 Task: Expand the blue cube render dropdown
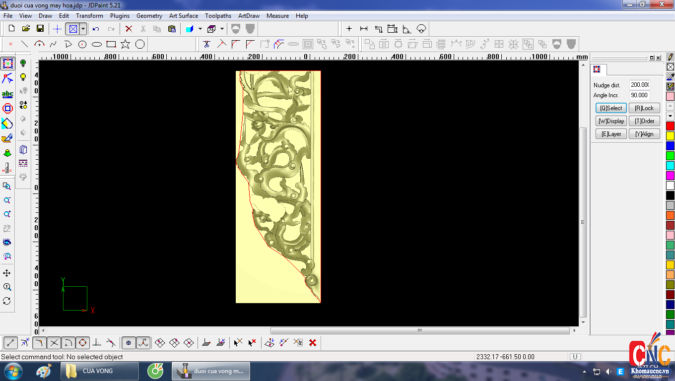tap(200, 29)
